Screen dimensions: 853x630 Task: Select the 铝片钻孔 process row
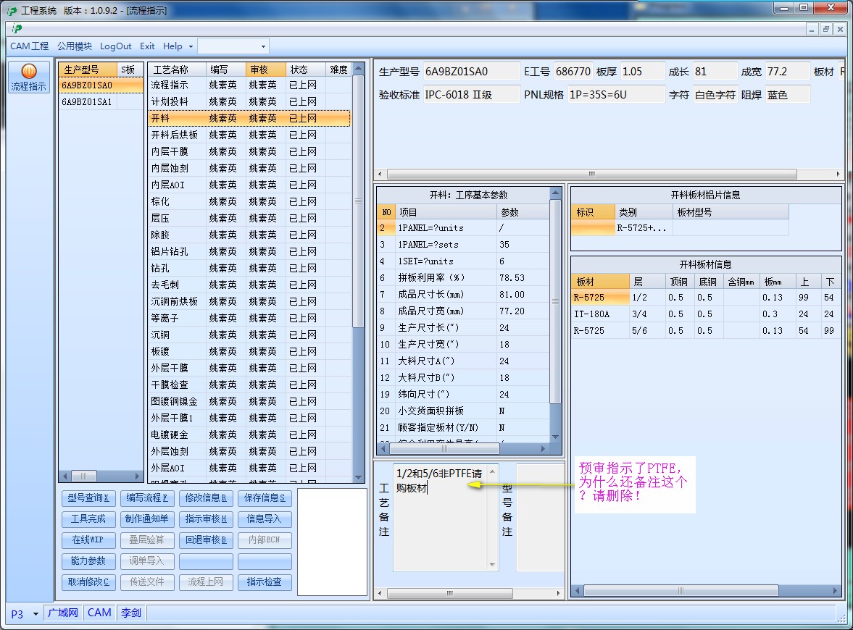249,252
